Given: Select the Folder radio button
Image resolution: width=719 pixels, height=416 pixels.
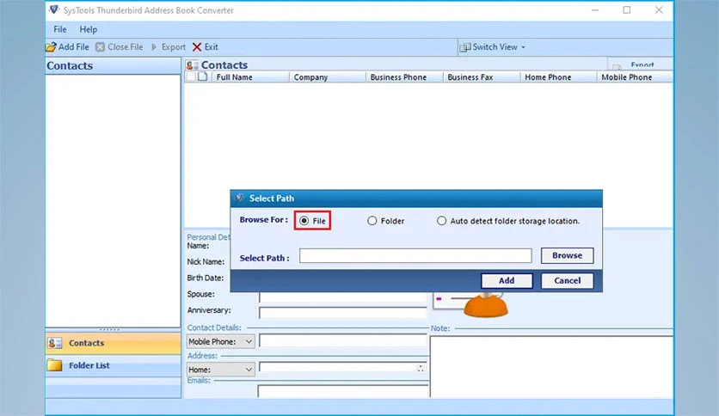Looking at the screenshot, I should click(372, 221).
